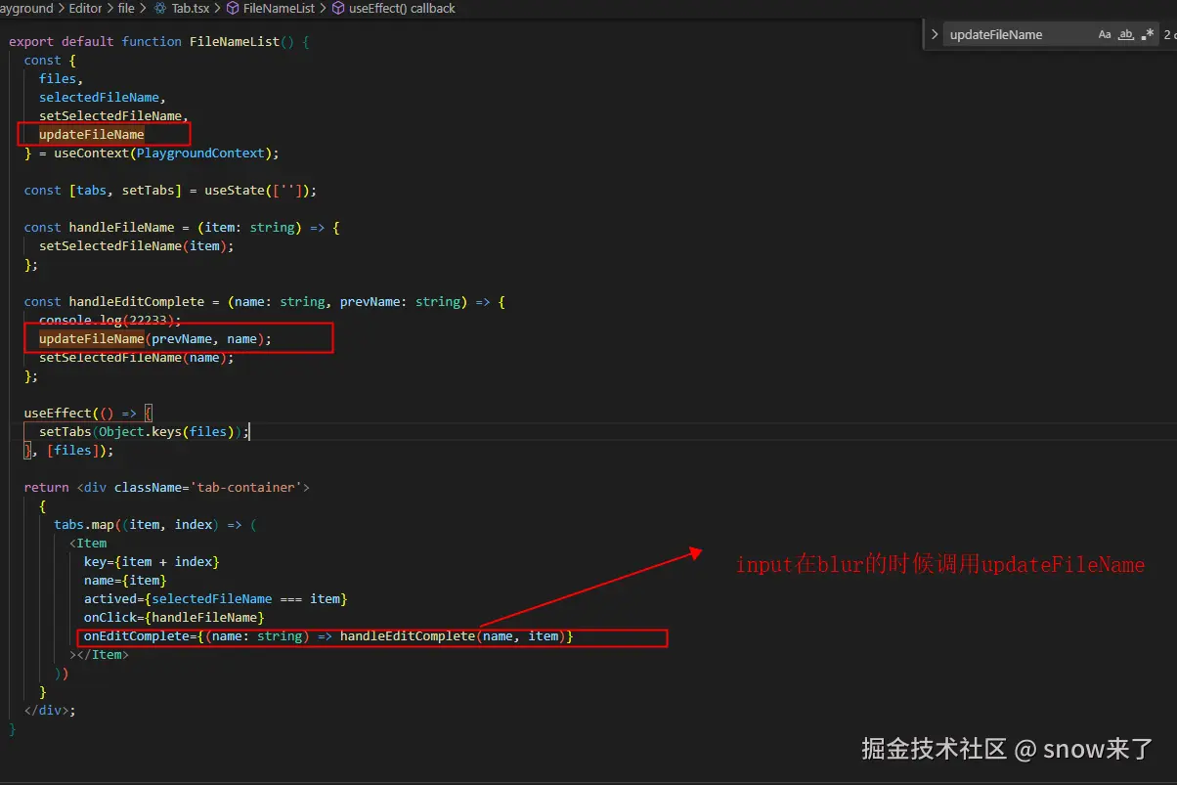The width and height of the screenshot is (1177, 785).
Task: Open the FileNameList breadcrumb segment
Action: click(279, 8)
